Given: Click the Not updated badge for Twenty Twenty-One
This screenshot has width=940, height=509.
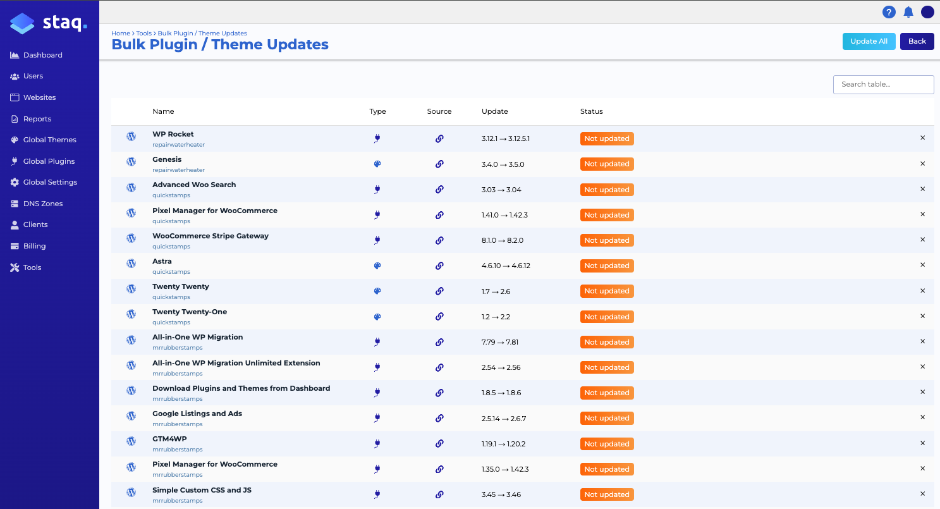Looking at the screenshot, I should coord(607,317).
